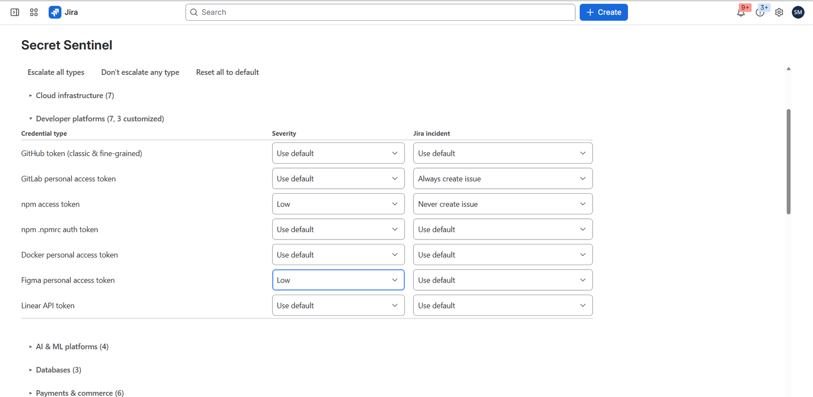Click the Severity column header
The width and height of the screenshot is (813, 397).
point(284,133)
